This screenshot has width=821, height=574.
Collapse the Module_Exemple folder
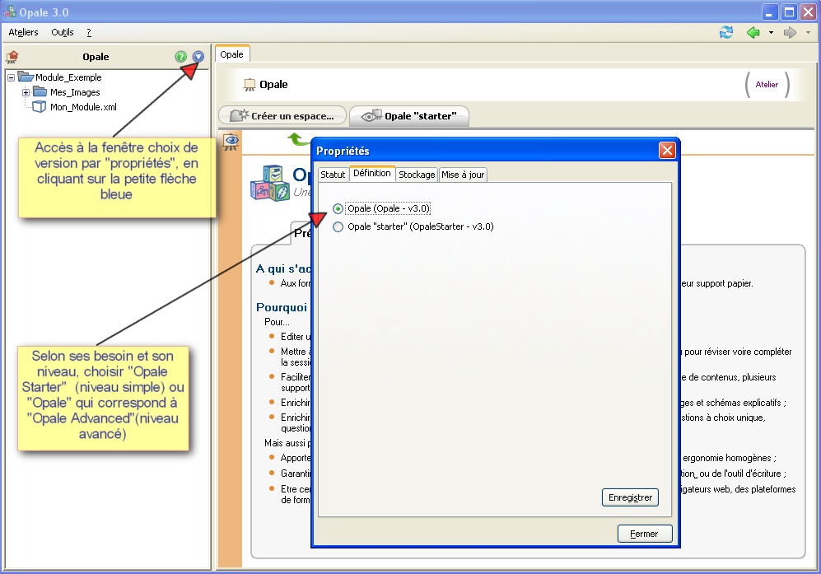click(x=11, y=77)
